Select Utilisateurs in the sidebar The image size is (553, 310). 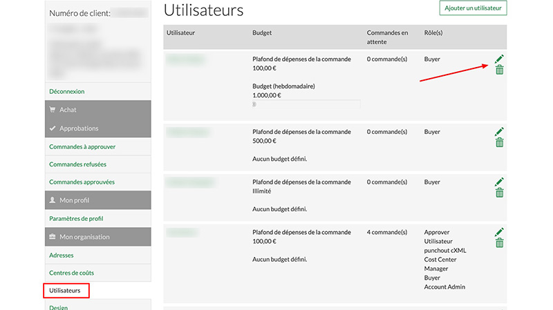(66, 291)
